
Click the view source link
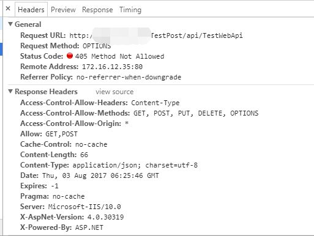coord(114,92)
